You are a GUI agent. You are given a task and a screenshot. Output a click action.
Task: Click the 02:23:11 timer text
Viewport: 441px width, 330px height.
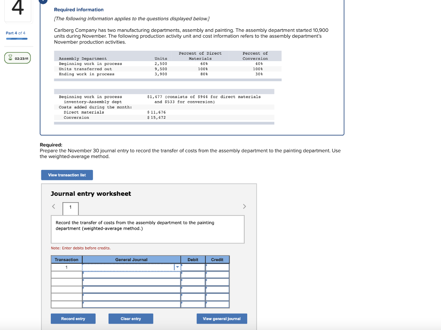click(22, 59)
